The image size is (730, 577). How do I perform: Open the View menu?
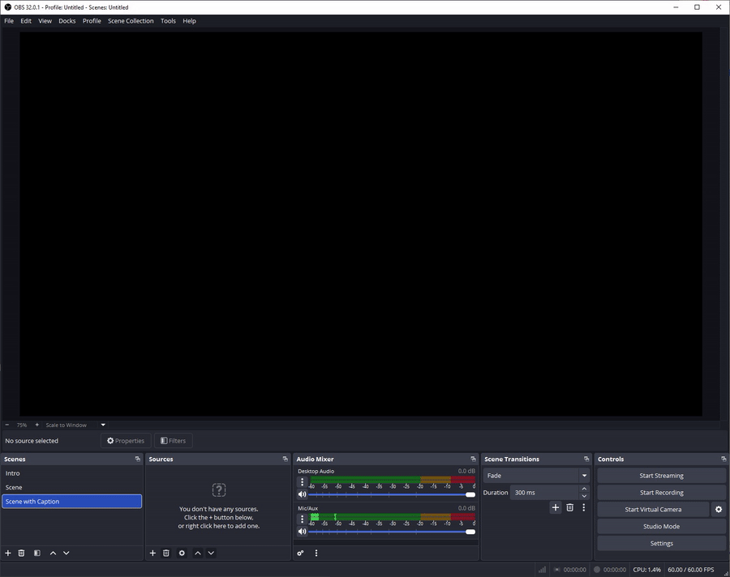45,21
